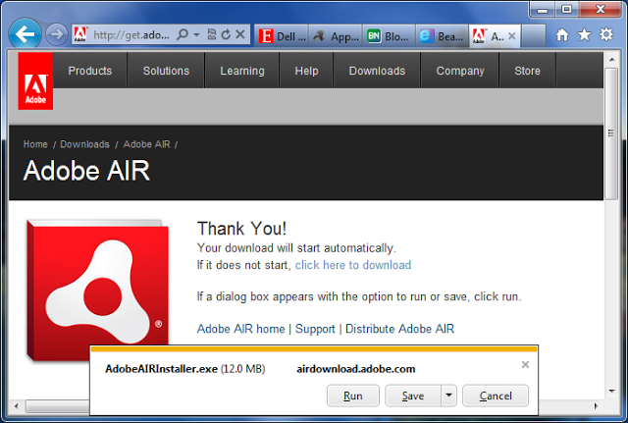The image size is (628, 423).
Task: Open Tools with the gear icon
Action: click(606, 34)
